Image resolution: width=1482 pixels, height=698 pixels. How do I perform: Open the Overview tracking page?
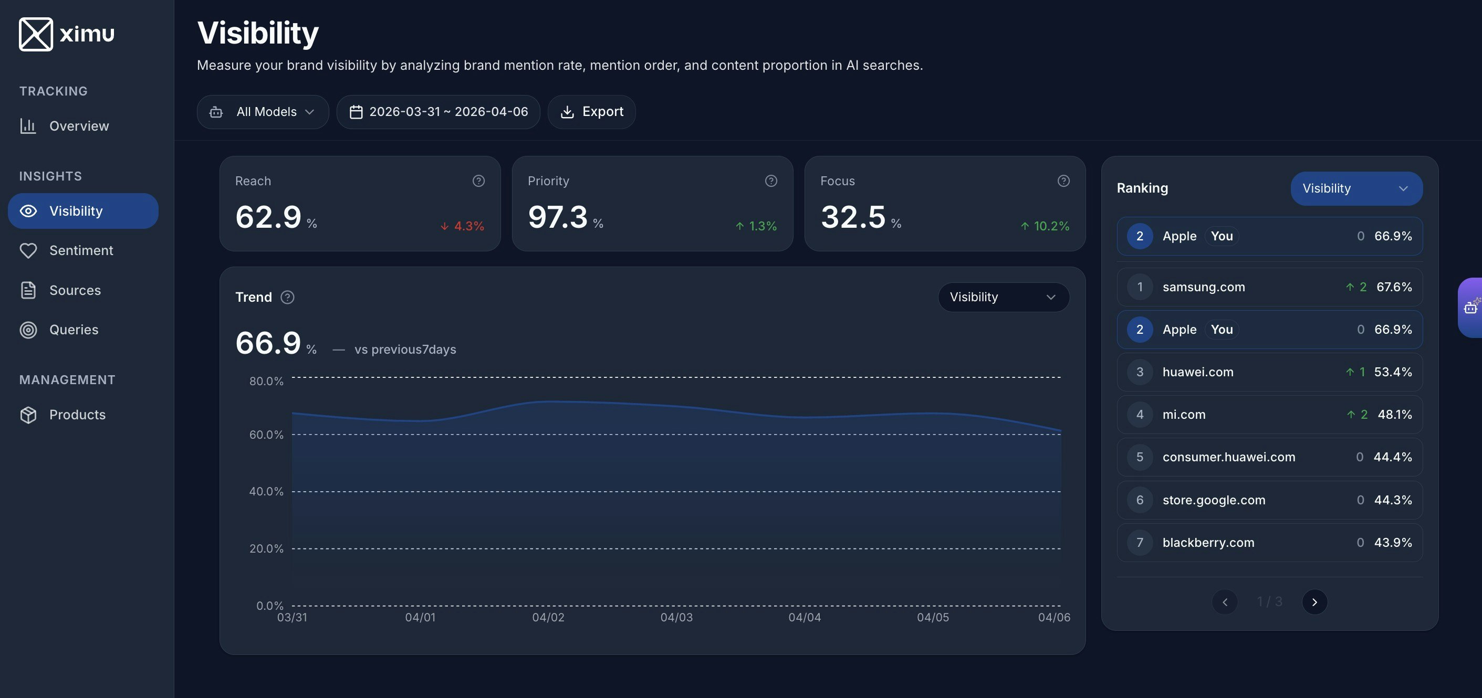point(79,126)
